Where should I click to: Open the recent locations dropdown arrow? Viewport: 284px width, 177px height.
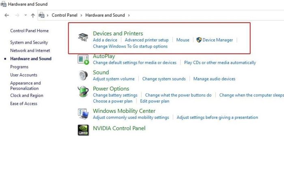coord(26,15)
